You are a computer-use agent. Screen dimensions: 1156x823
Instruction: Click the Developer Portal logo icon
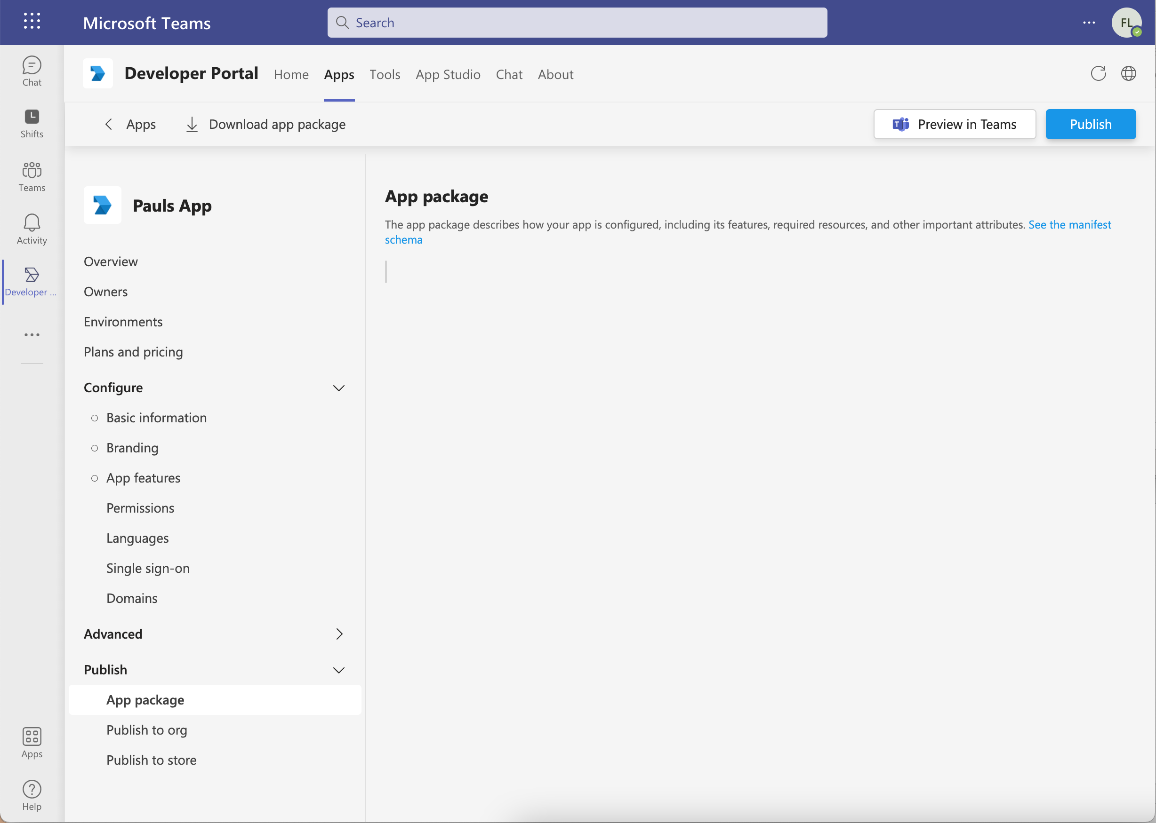[97, 73]
